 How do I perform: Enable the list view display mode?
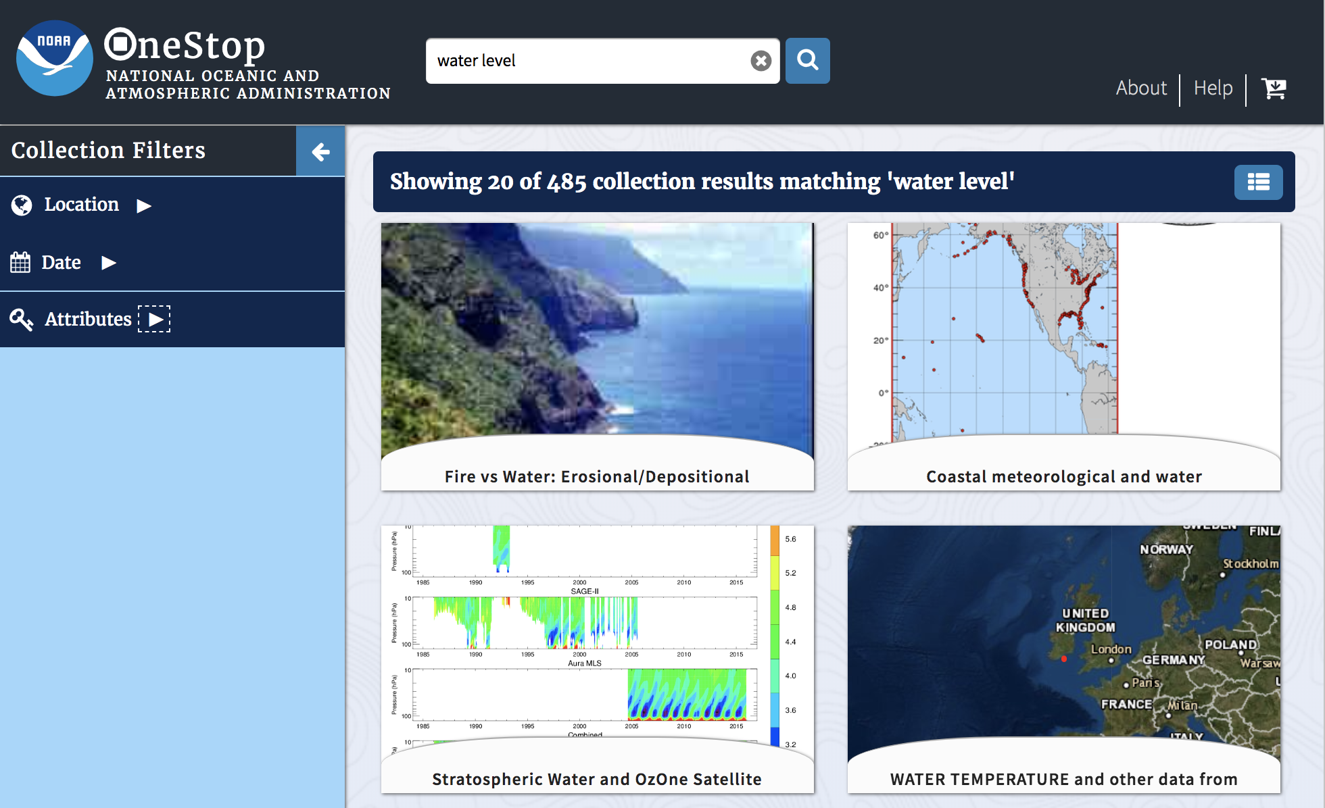click(x=1259, y=182)
